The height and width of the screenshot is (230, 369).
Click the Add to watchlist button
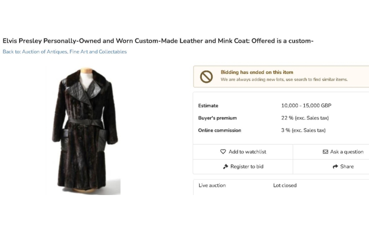pyautogui.click(x=243, y=152)
